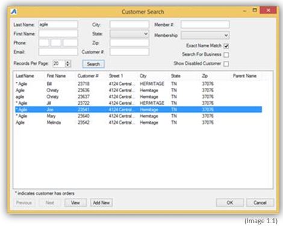Increase Records Per Page with the up arrow
Screen dimensions: 283x228
pyautogui.click(x=68, y=62)
